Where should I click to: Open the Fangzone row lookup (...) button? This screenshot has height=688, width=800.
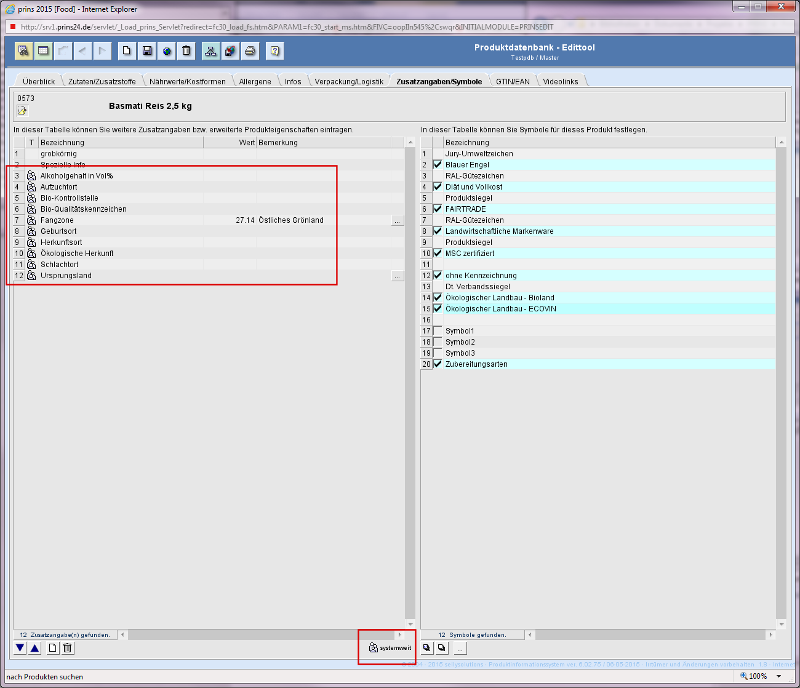pos(398,220)
